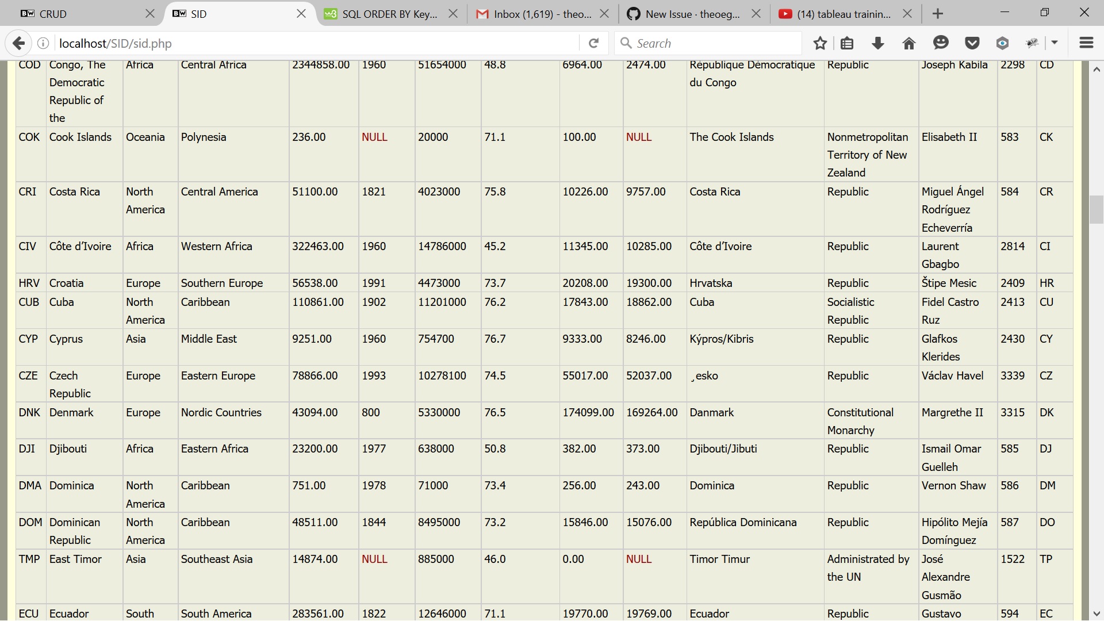
Task: Bookmark this page with star icon
Action: pyautogui.click(x=820, y=43)
